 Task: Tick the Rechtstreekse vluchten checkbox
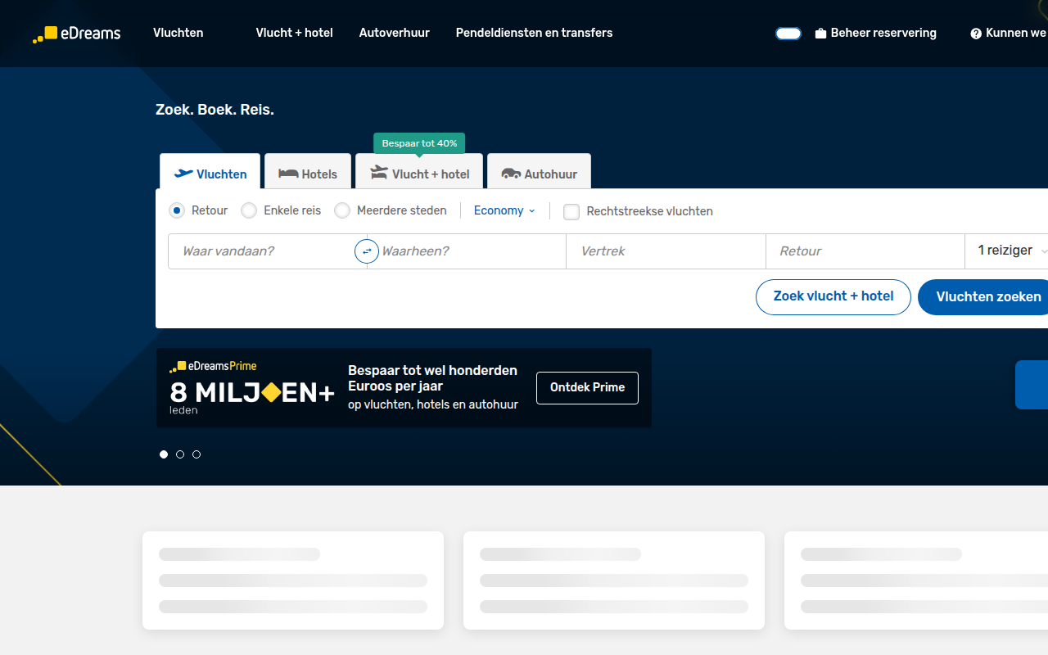tap(571, 211)
